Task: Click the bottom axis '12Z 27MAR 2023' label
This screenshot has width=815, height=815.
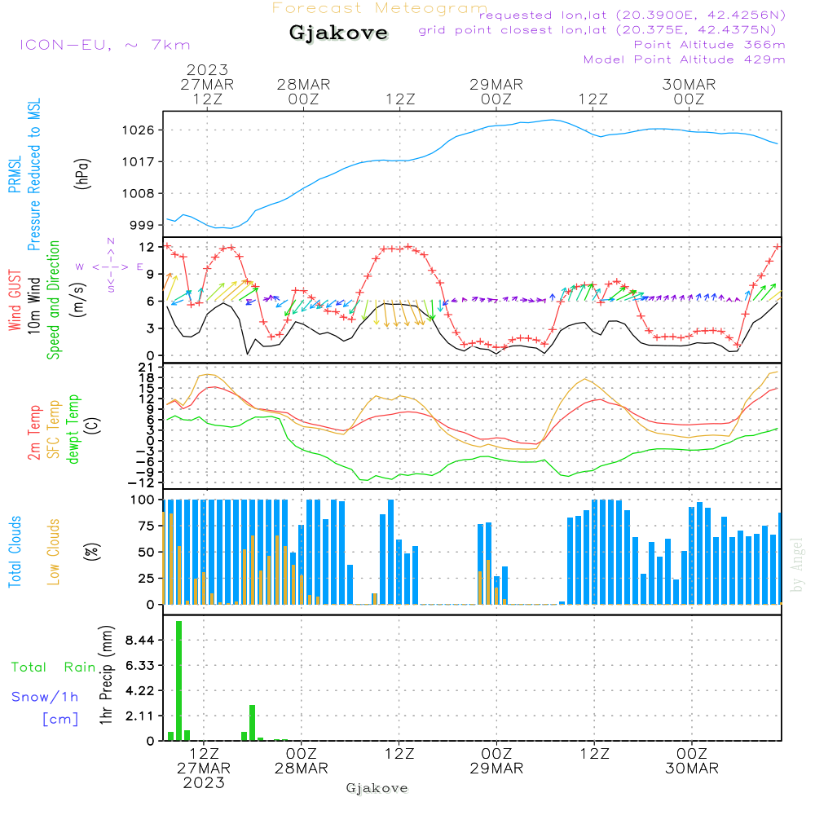Action: point(203,769)
